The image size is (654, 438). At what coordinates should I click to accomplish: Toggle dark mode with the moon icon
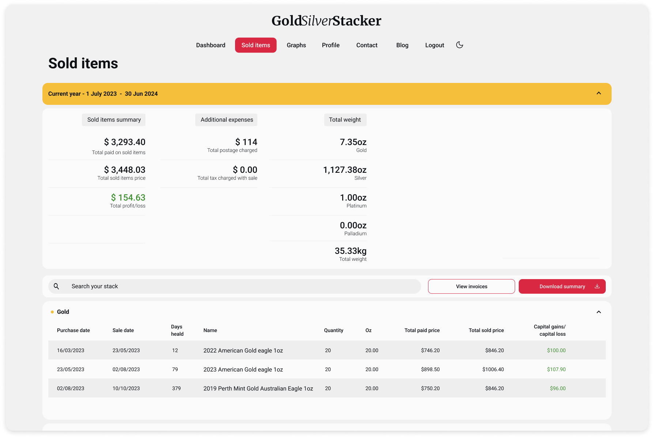coord(460,45)
